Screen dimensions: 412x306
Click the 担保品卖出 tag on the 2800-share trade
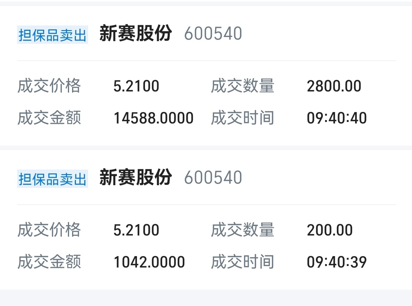(x=53, y=35)
